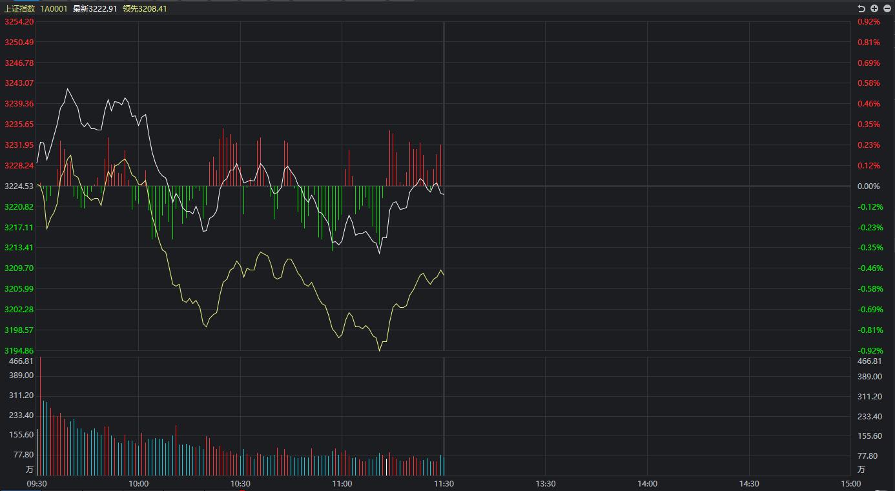
Task: Click the 3243.07 price label
Action: (19, 83)
